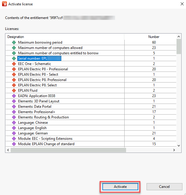Select the Module: EPLAN Change of standard row
Viewport: 186px width, 195px height.
click(46, 144)
